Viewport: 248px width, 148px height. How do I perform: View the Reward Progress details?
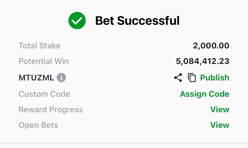pyautogui.click(x=220, y=109)
